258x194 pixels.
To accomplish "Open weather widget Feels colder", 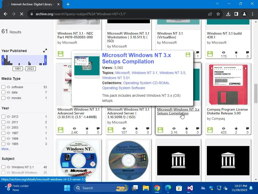I will pyautogui.click(x=17, y=188).
